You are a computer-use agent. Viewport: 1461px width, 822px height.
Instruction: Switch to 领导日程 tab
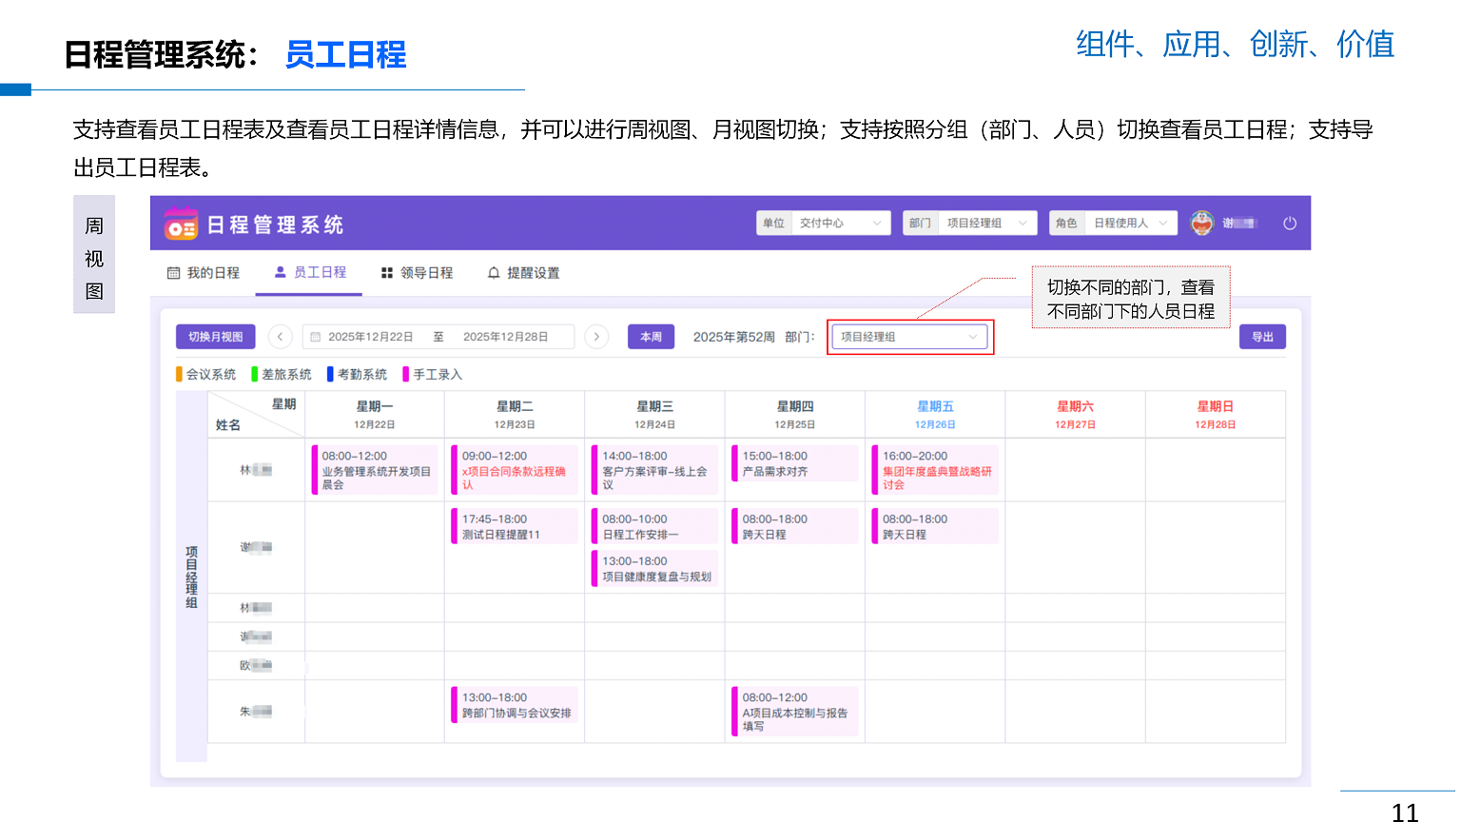pos(417,273)
